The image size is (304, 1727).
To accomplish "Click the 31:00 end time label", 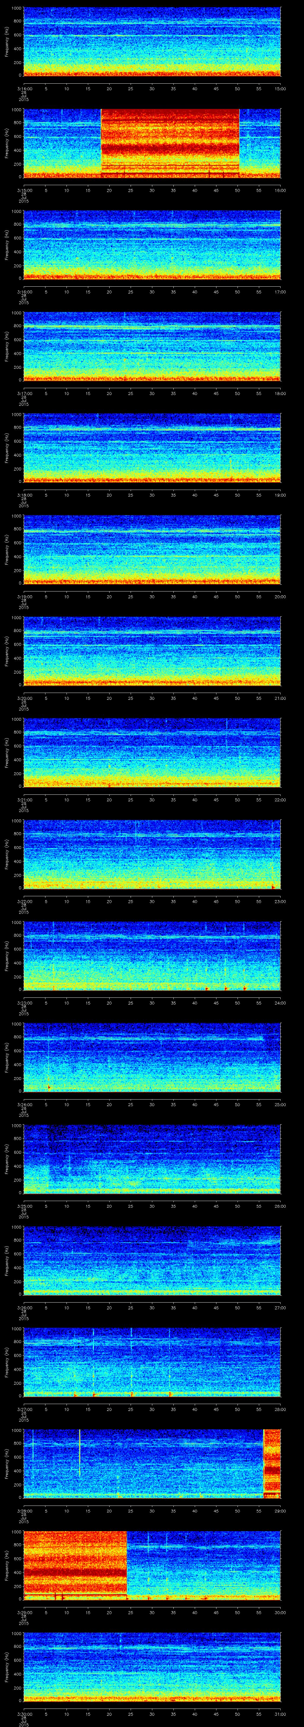I will (x=280, y=1714).
